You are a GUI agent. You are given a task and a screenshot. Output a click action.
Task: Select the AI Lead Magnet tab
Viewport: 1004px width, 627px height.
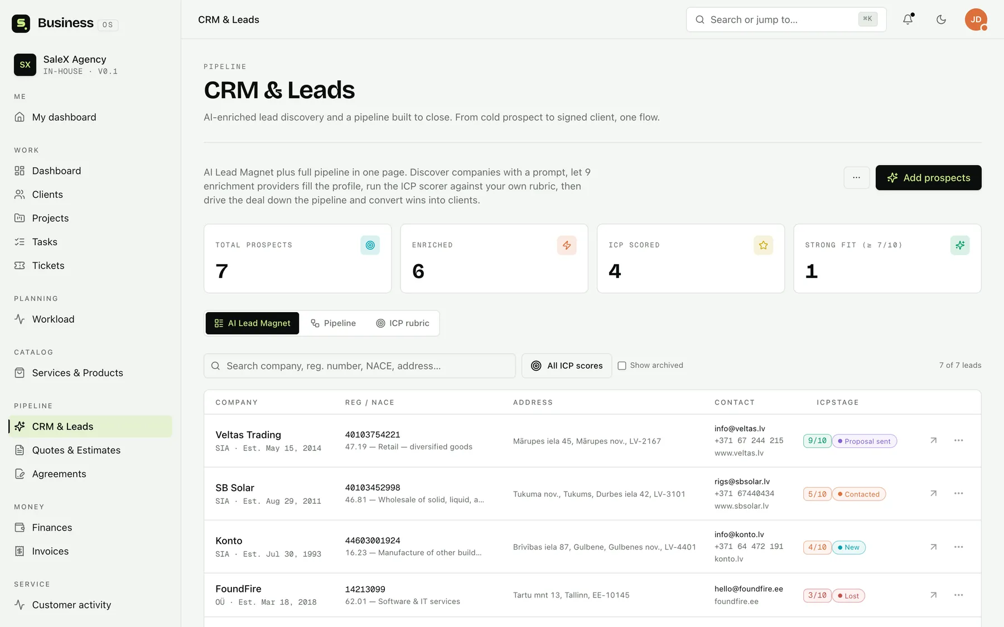[252, 323]
